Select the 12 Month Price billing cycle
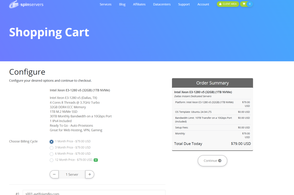The image size is (294, 195). tap(51, 160)
